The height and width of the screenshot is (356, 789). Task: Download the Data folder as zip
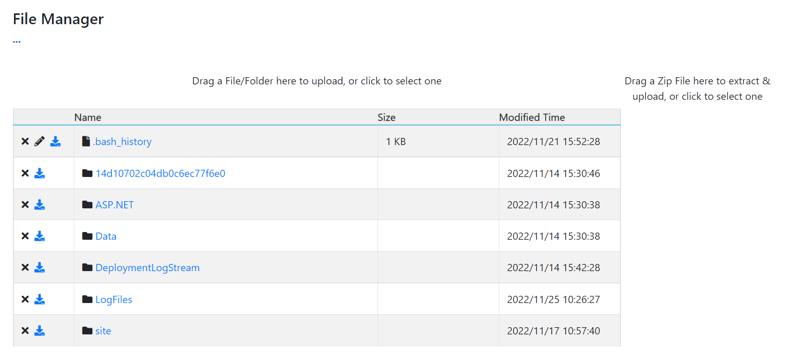(40, 236)
